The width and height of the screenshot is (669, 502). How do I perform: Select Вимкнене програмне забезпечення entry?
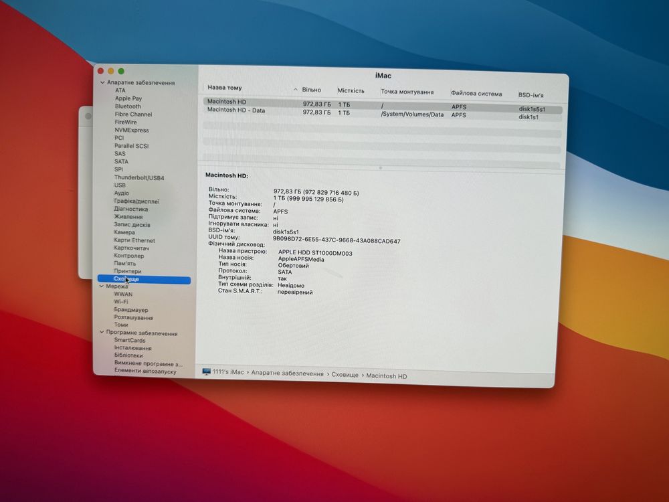coord(149,363)
